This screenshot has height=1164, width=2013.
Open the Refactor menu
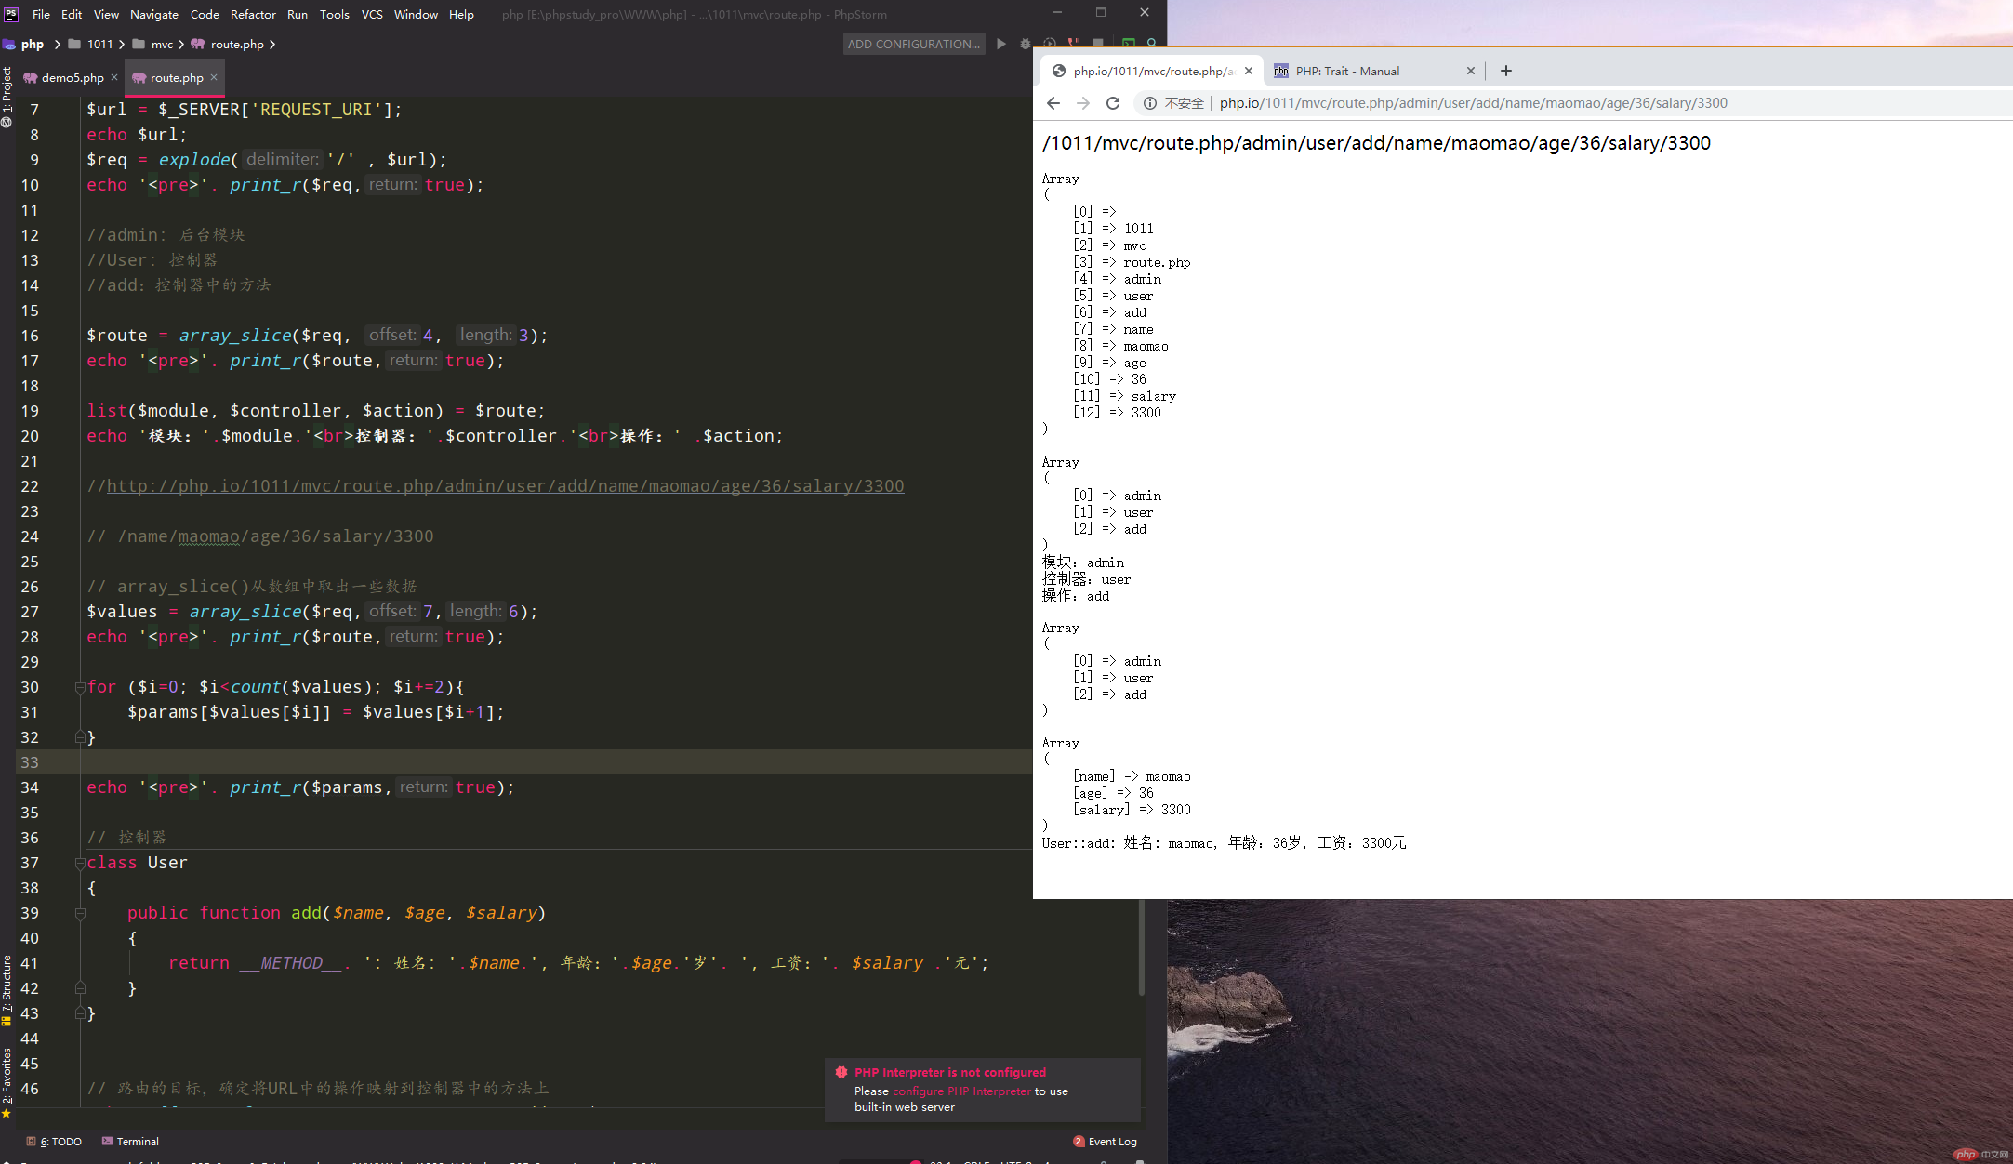(253, 14)
